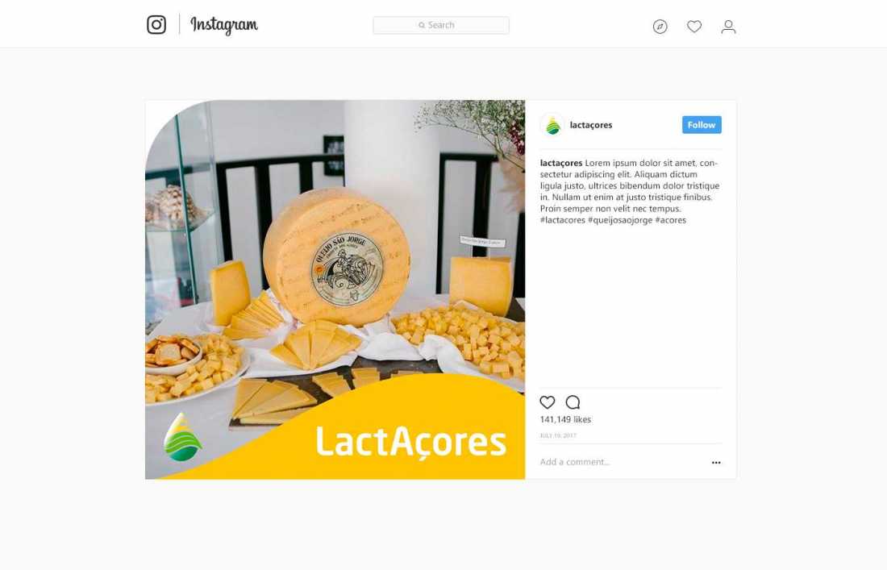Click lactaçores name in caption text
This screenshot has height=570, width=887.
560,163
